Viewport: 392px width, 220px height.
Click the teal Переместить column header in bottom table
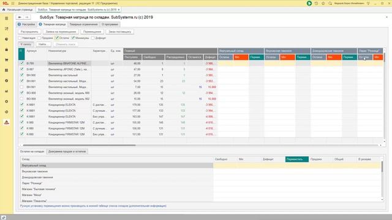point(296,159)
